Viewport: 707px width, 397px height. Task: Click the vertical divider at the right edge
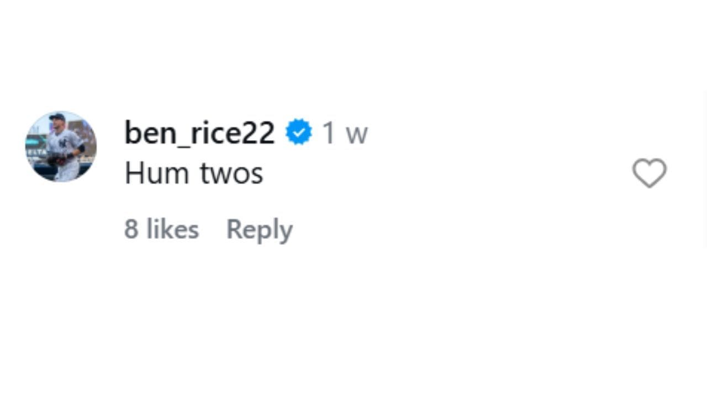coord(705,171)
